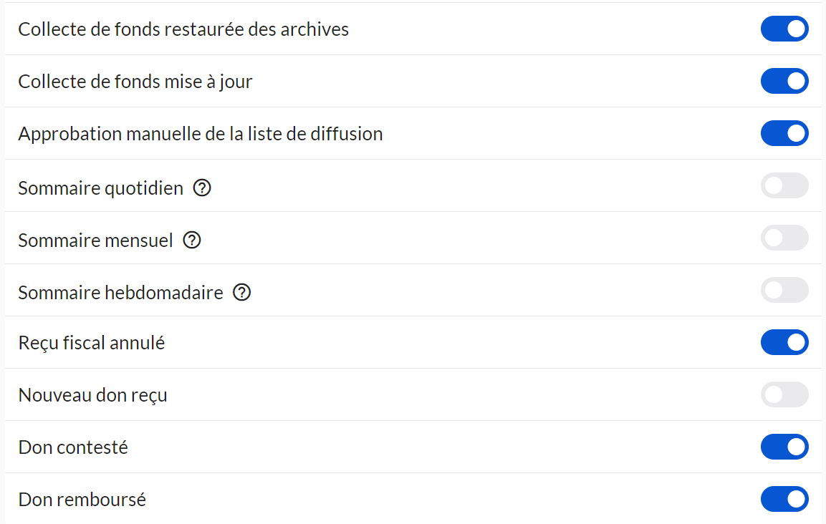This screenshot has height=524, width=826.
Task: Turn on Sommaire mensuel notifications
Action: pos(784,238)
